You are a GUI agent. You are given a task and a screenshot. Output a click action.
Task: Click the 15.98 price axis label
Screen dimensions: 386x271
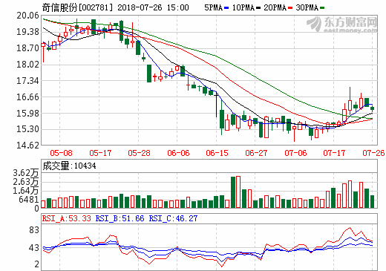point(28,114)
